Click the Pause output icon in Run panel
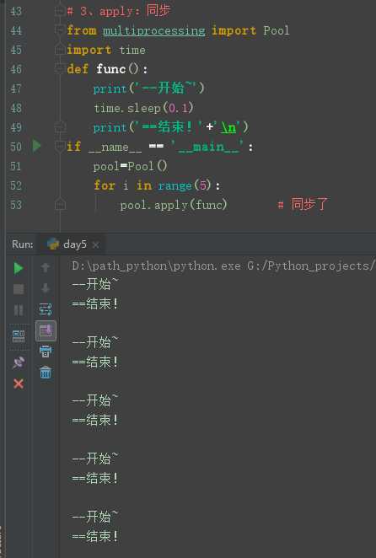 [x=19, y=310]
